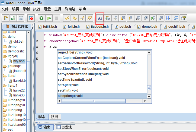The width and height of the screenshot is (196, 132).
Task: Click autocomplete list scroll-up arrow
Action: [x=149, y=52]
